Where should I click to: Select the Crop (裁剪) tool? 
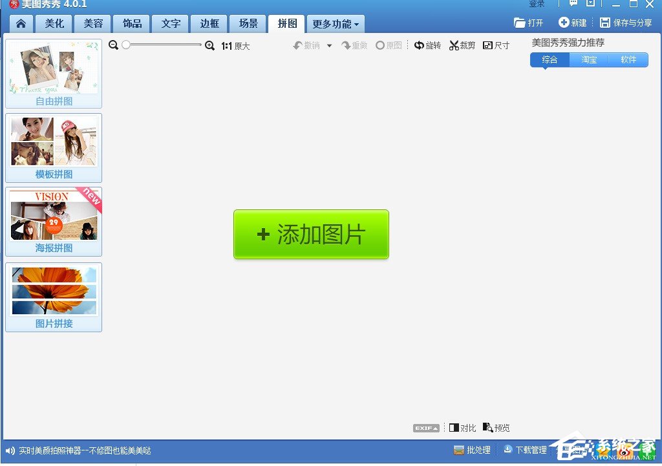tap(462, 45)
